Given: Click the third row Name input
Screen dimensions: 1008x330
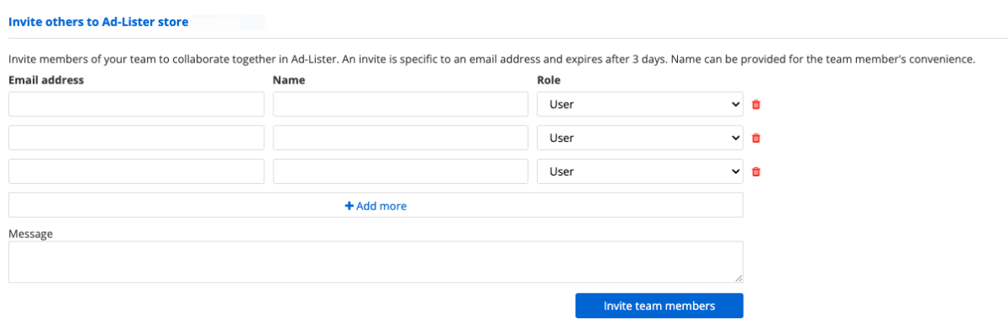Looking at the screenshot, I should 400,172.
